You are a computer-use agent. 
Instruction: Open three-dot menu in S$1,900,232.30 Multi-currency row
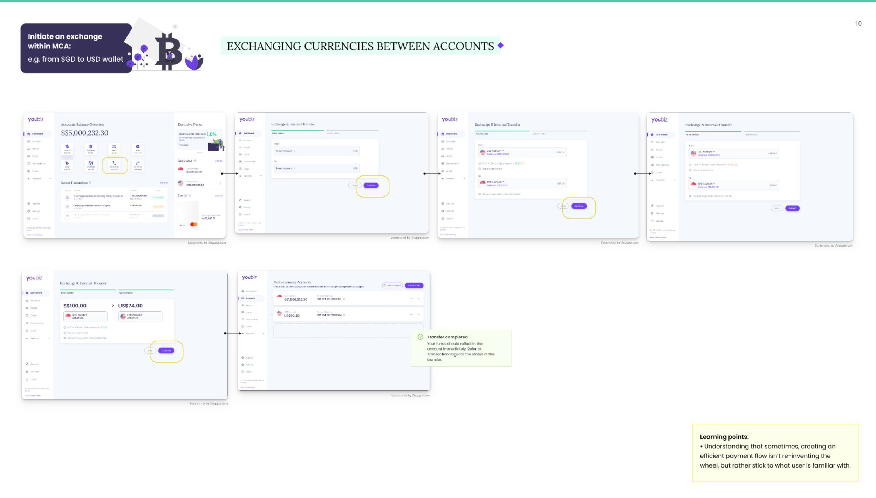pos(411,298)
